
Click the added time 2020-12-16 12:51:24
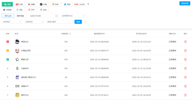coord(142,42)
